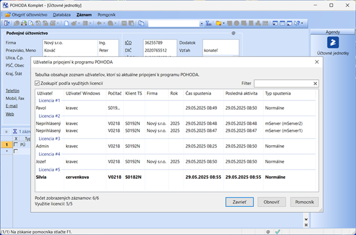
Task: Toggle Zoskupiť podľa využitých licencií checkbox
Action: pos(37,83)
